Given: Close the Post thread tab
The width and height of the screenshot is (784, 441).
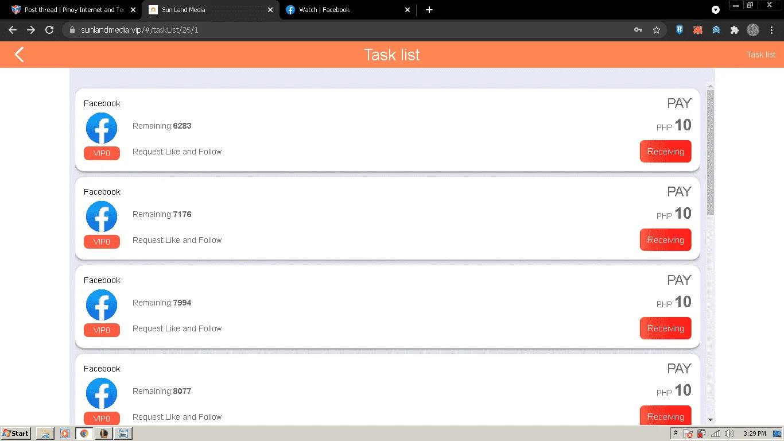Looking at the screenshot, I should (x=133, y=10).
